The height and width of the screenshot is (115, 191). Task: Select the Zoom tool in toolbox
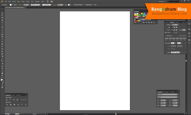2,76
